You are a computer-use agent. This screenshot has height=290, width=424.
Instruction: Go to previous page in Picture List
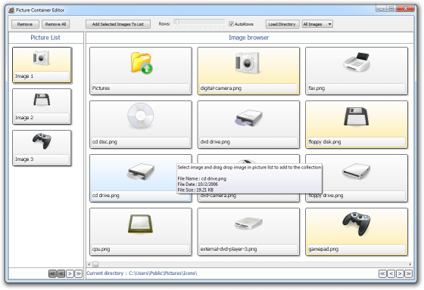coord(61,273)
